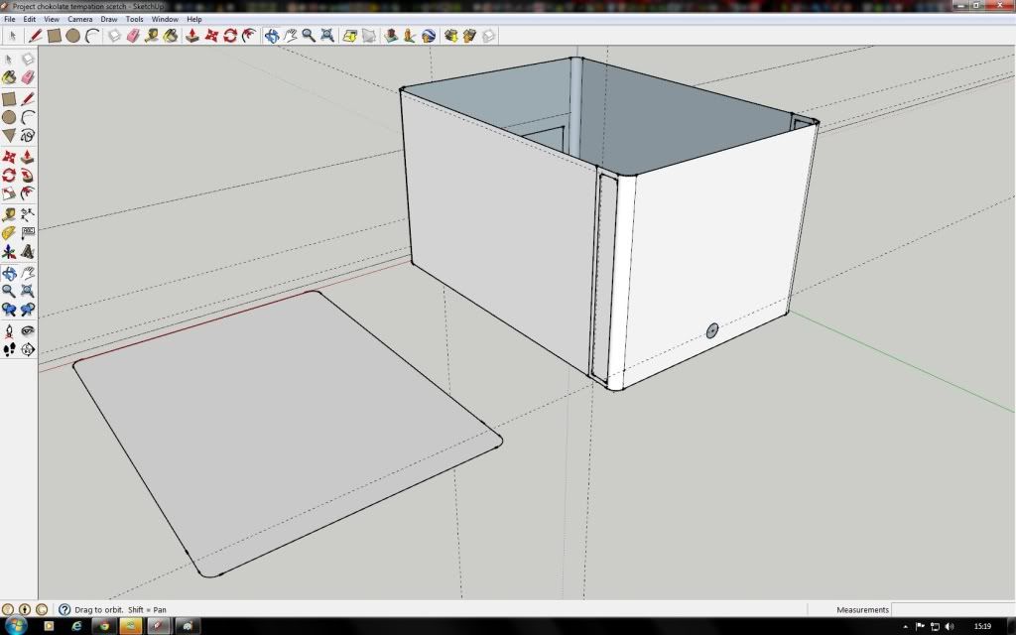This screenshot has height=635, width=1016.
Task: Activate the Scale tool
Action: [x=9, y=193]
